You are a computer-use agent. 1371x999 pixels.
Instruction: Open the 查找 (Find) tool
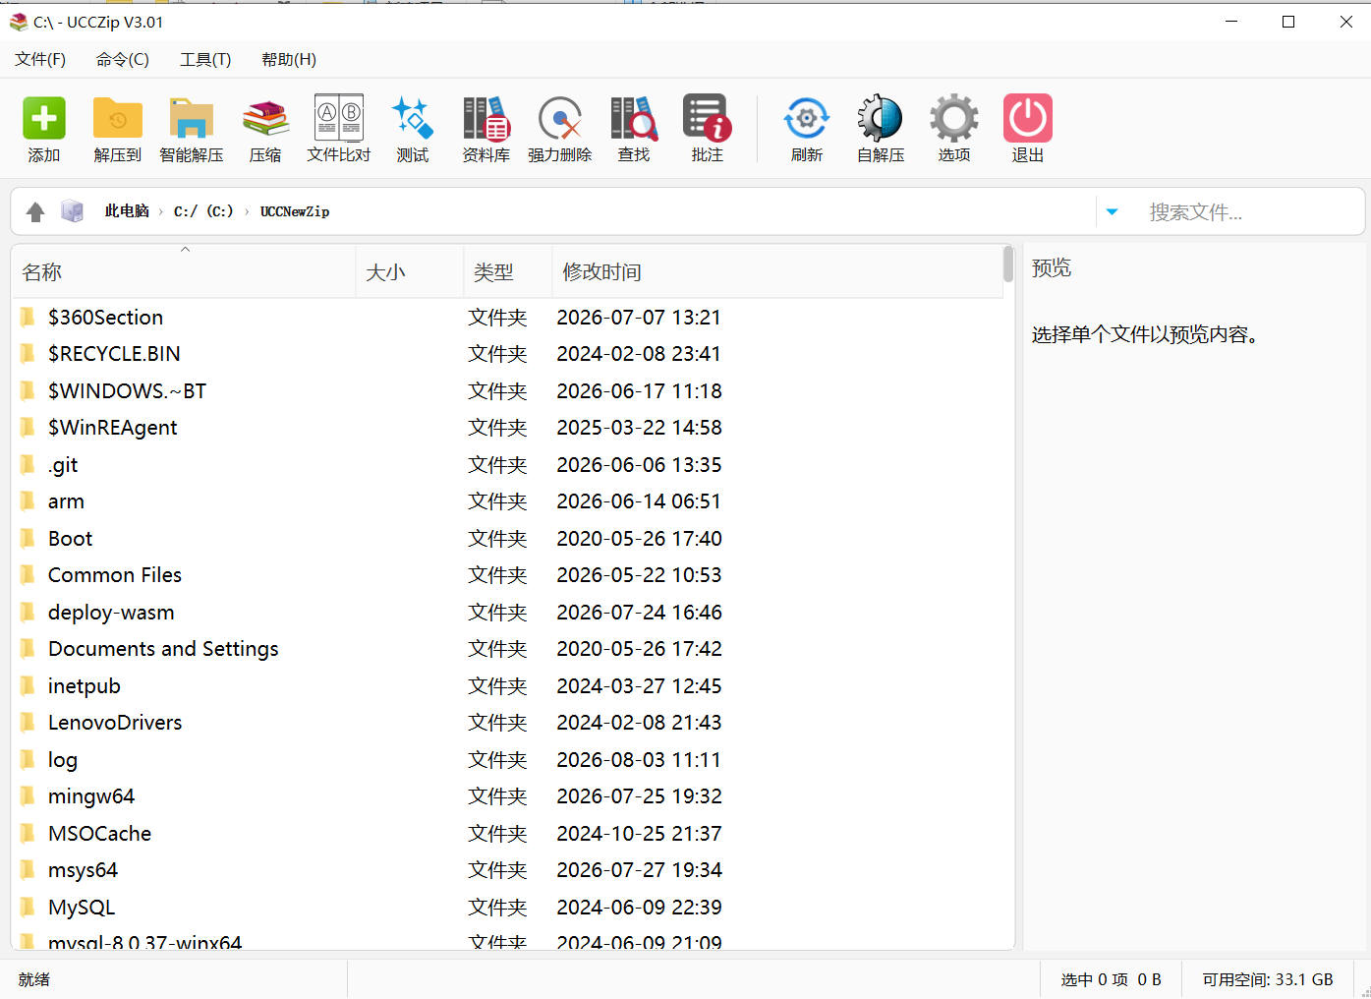click(634, 128)
